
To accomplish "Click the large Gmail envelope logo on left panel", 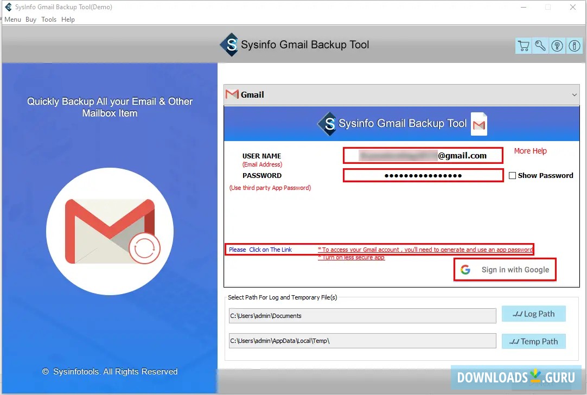I will pyautogui.click(x=109, y=231).
